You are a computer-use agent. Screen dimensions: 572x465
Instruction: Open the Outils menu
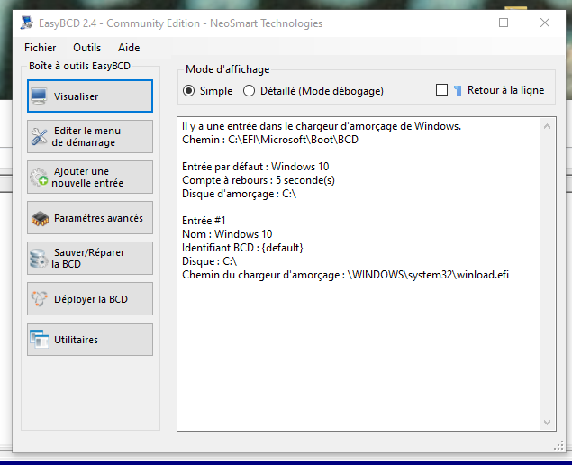[86, 48]
